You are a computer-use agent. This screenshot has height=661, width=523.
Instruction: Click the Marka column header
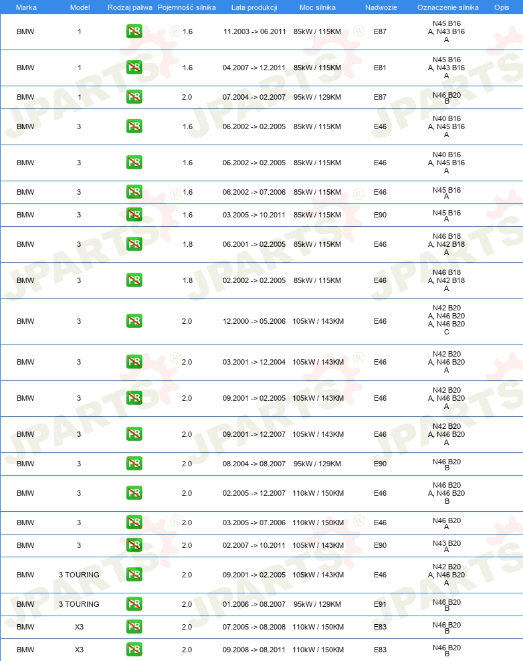26,7
